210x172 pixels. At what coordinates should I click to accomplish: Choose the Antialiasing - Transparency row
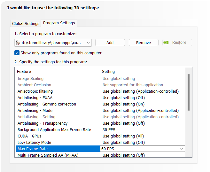point(43,123)
